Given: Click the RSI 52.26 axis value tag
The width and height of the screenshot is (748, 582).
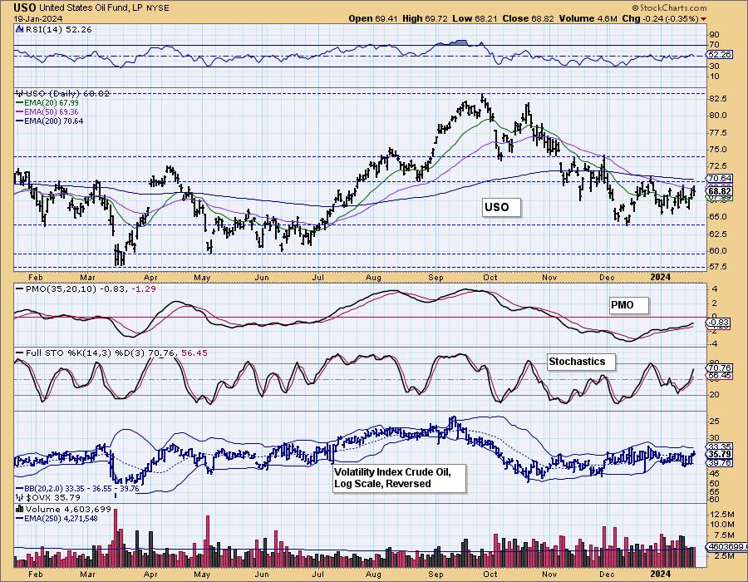Looking at the screenshot, I should click(x=720, y=55).
